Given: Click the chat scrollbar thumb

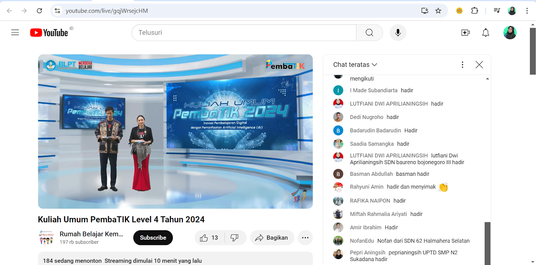Looking at the screenshot, I should [x=487, y=243].
